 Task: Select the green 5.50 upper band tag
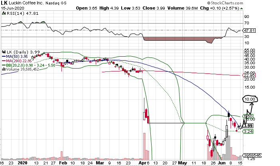248,117
